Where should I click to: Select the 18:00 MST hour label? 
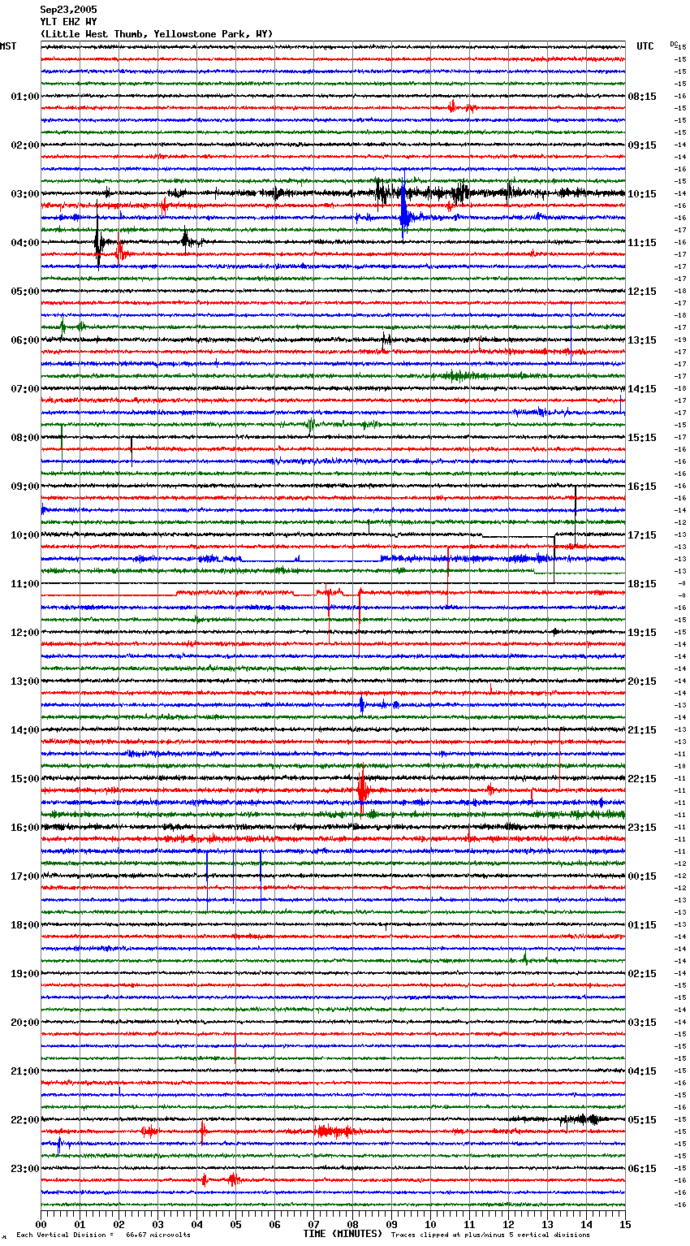tap(25, 925)
